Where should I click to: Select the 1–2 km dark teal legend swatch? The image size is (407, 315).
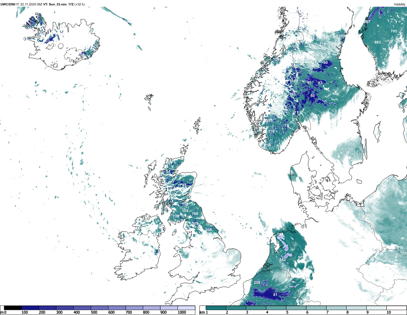pyautogui.click(x=216, y=308)
